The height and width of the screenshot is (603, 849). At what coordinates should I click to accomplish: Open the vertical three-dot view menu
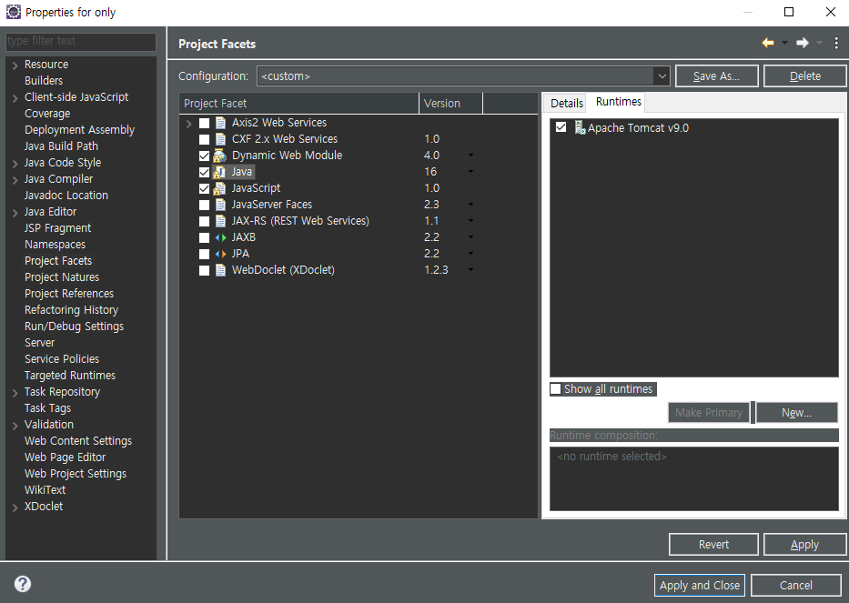click(836, 43)
